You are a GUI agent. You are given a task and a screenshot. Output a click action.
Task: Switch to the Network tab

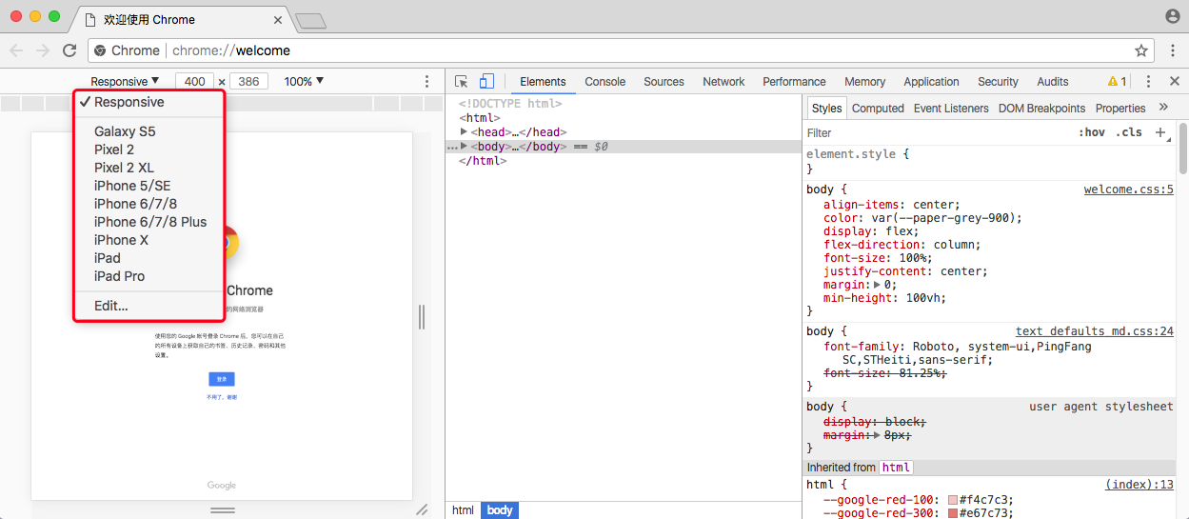[x=723, y=82]
